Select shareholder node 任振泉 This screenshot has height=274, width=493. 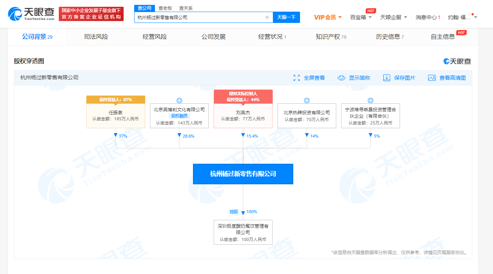(116, 116)
